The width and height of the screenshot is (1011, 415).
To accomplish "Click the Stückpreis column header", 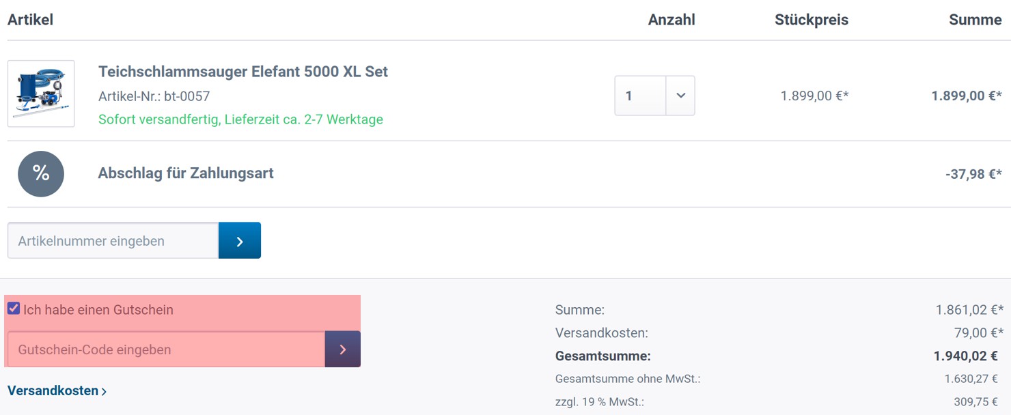I will 812,20.
